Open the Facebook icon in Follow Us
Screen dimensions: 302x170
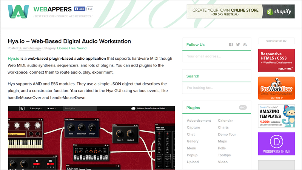point(231,45)
